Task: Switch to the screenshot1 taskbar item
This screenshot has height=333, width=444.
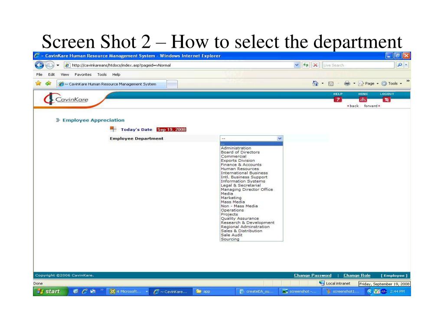Action: pyautogui.click(x=343, y=291)
